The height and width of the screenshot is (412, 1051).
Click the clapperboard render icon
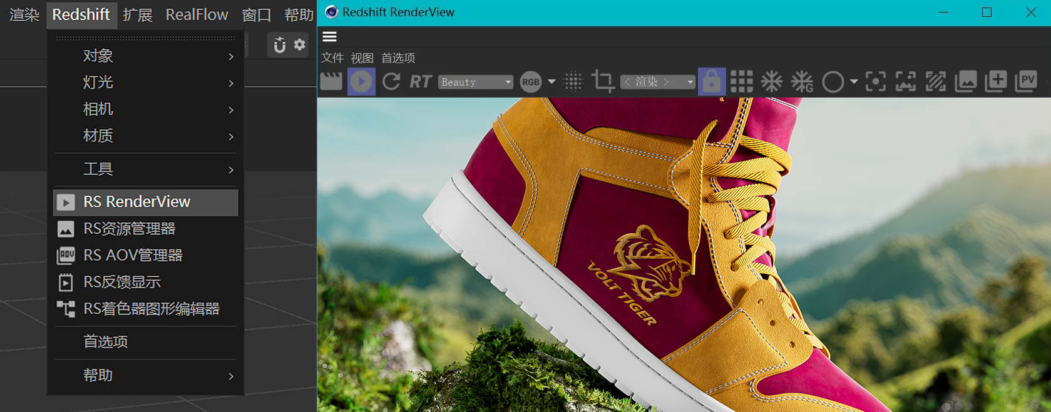click(331, 81)
